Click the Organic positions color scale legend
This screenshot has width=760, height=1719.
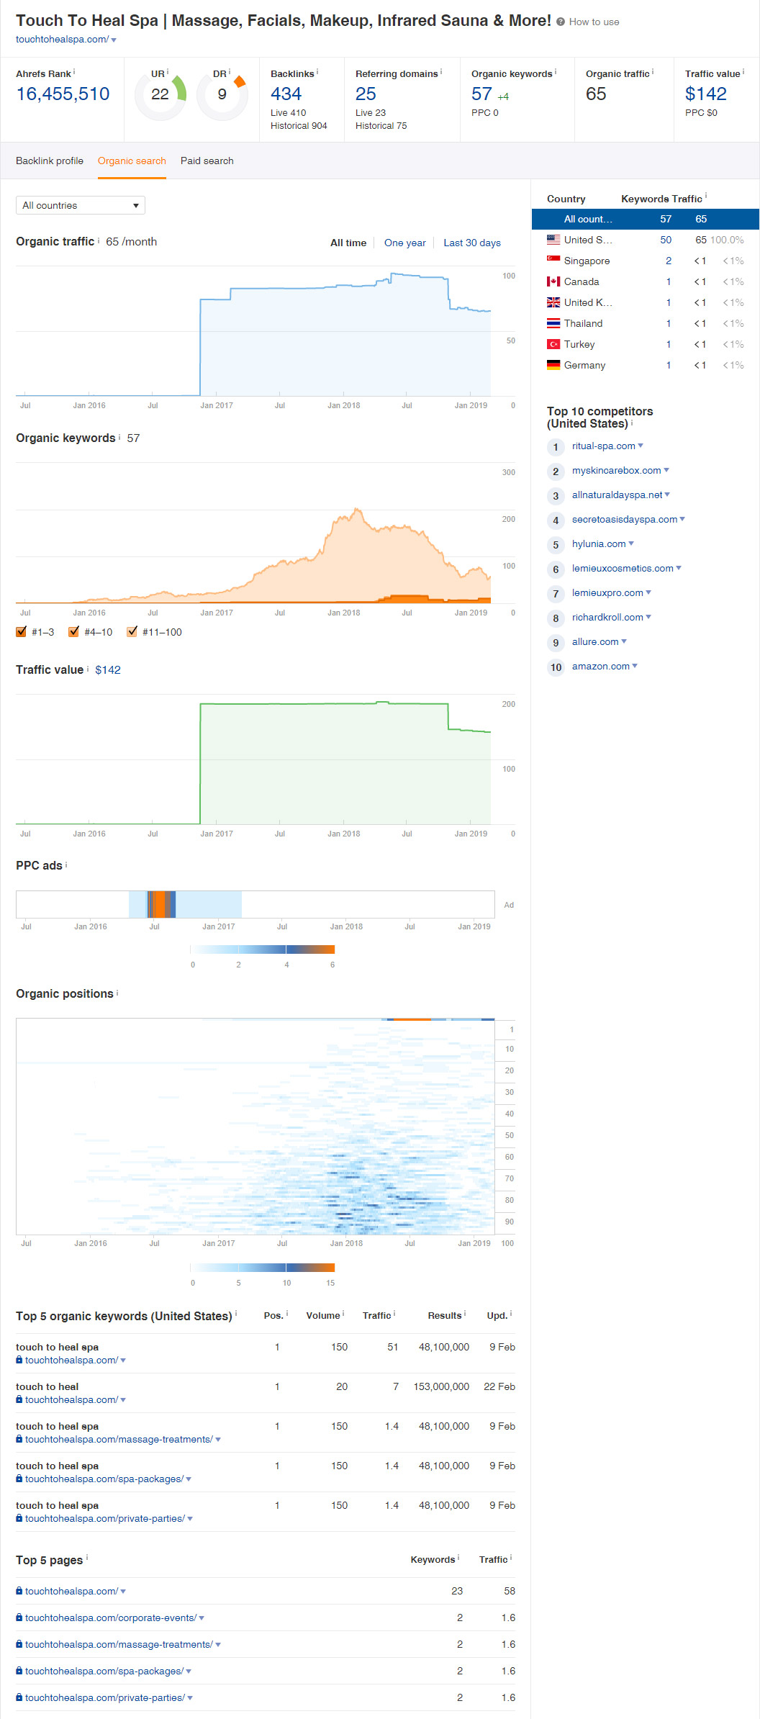click(262, 1268)
